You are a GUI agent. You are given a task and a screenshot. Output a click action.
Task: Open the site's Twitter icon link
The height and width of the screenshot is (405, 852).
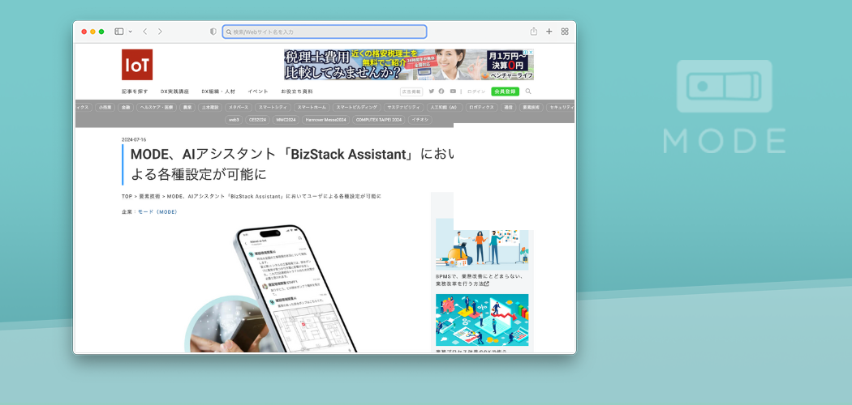pyautogui.click(x=432, y=92)
